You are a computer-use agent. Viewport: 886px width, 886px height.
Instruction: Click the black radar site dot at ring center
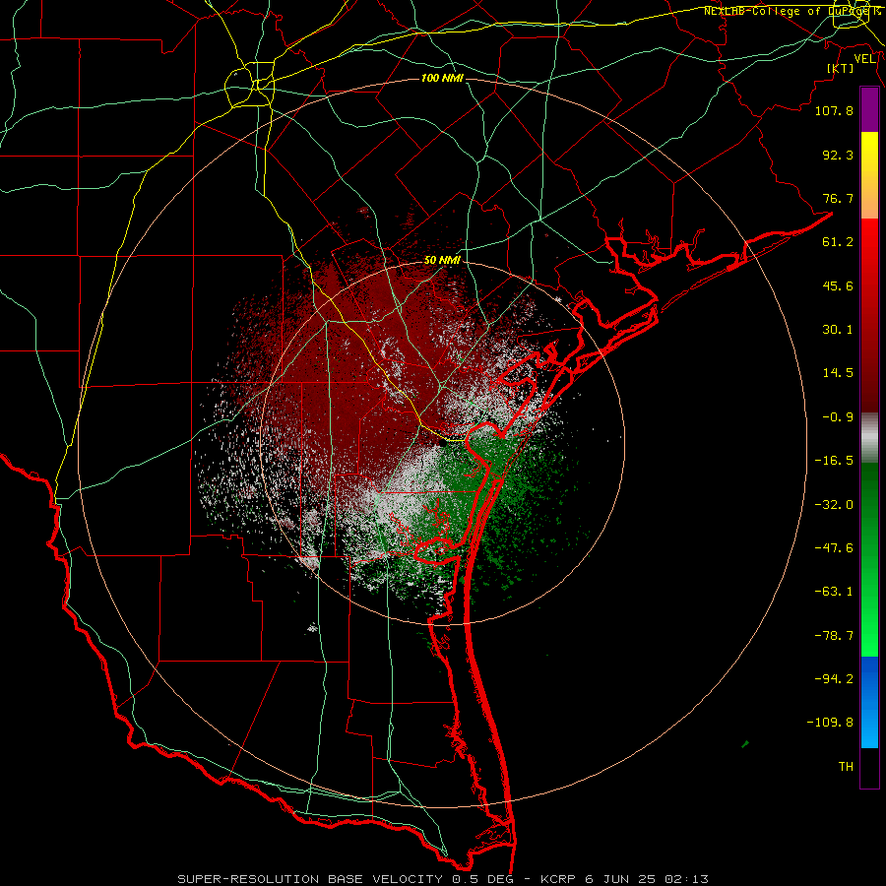click(x=443, y=443)
